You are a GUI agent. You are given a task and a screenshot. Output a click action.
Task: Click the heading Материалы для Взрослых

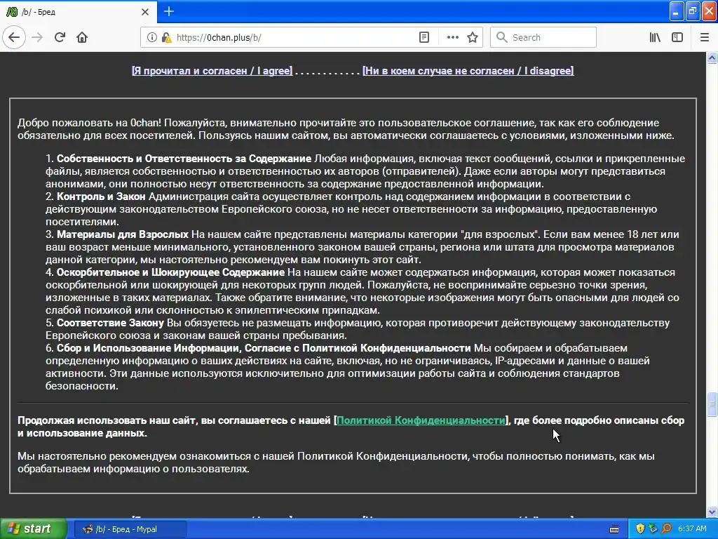click(x=123, y=234)
